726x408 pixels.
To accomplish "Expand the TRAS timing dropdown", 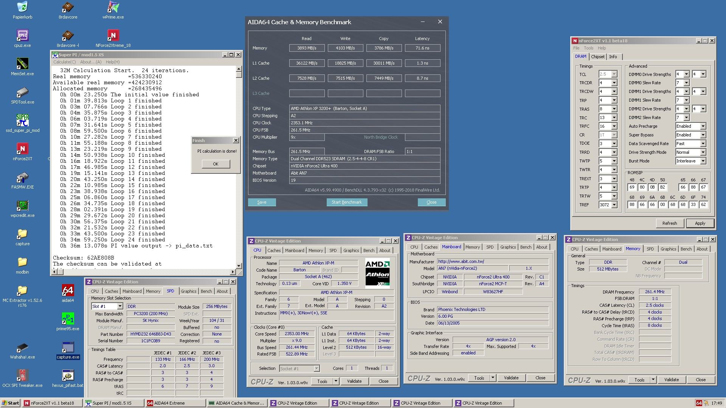I will coord(614,109).
